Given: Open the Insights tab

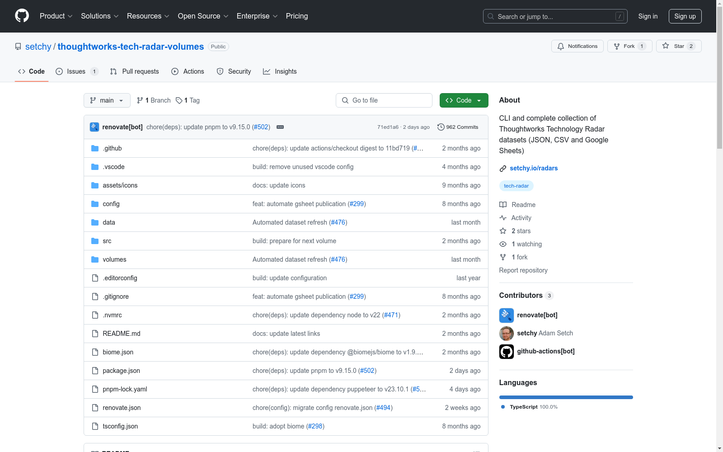Looking at the screenshot, I should click(x=280, y=71).
